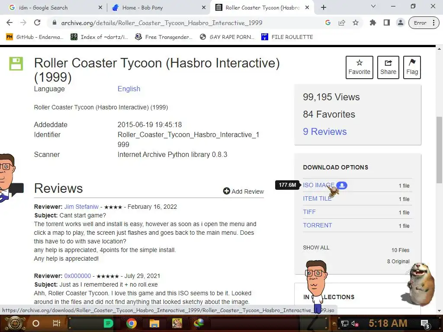Download the TORRENT file
The width and height of the screenshot is (443, 332).
317,225
